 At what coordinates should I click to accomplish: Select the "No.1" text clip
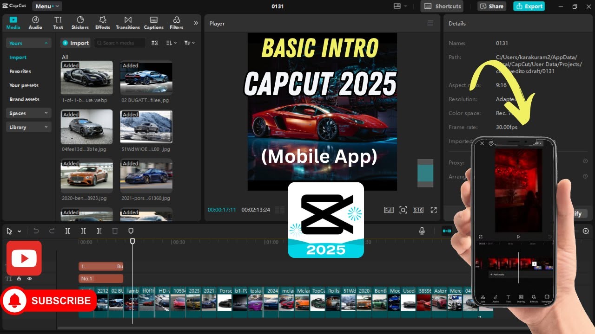(x=101, y=279)
